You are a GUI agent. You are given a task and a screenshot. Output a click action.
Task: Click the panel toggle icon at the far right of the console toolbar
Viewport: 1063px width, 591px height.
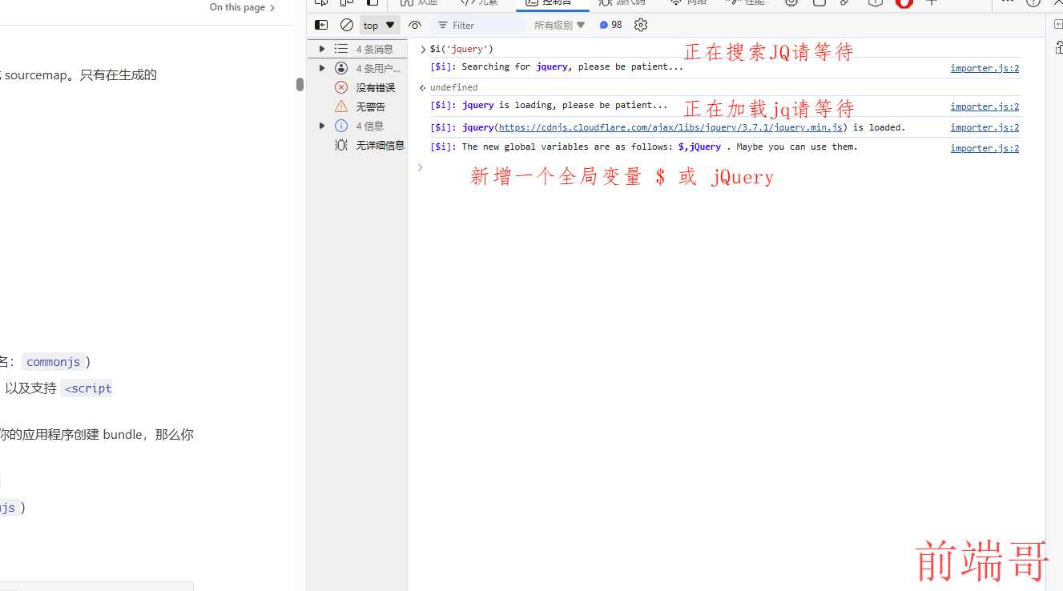click(x=1057, y=25)
